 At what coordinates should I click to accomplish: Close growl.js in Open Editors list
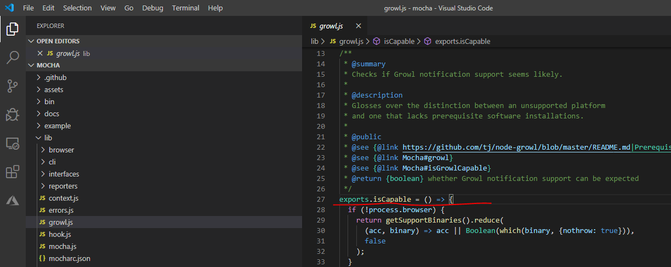point(39,53)
